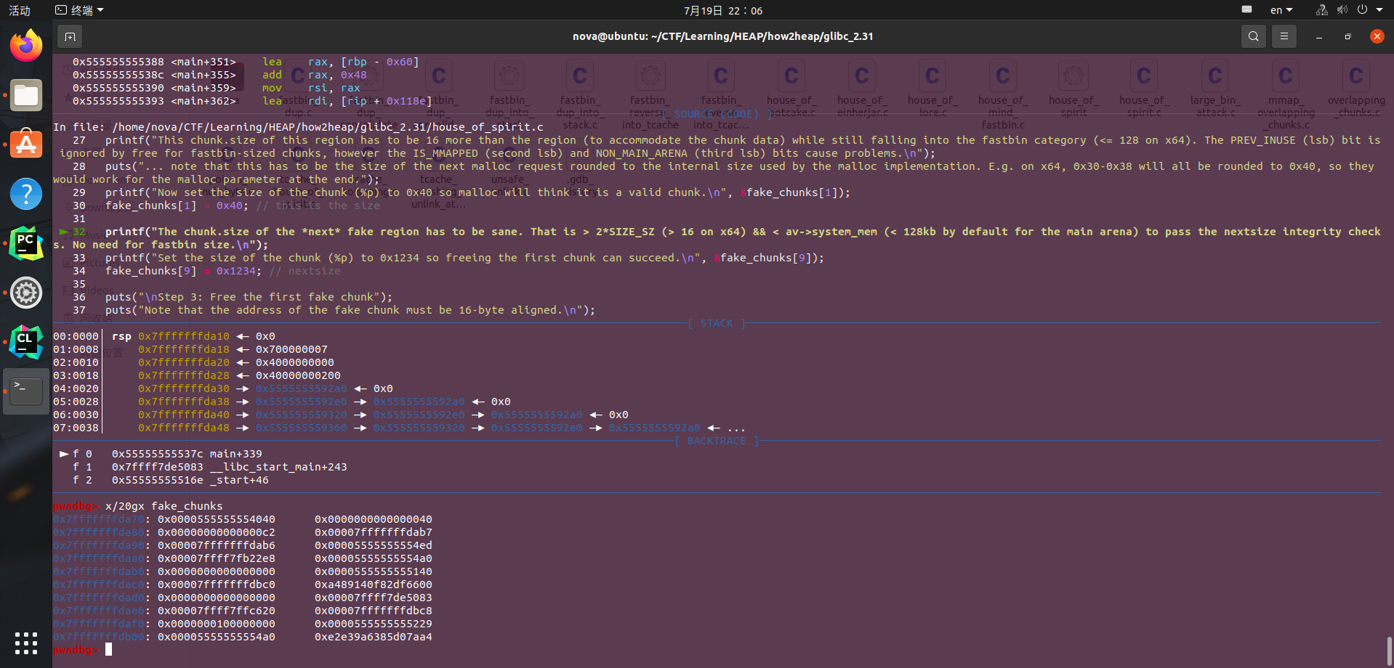This screenshot has height=668, width=1394.
Task: Click the new terminal tab icon
Action: pyautogui.click(x=70, y=36)
